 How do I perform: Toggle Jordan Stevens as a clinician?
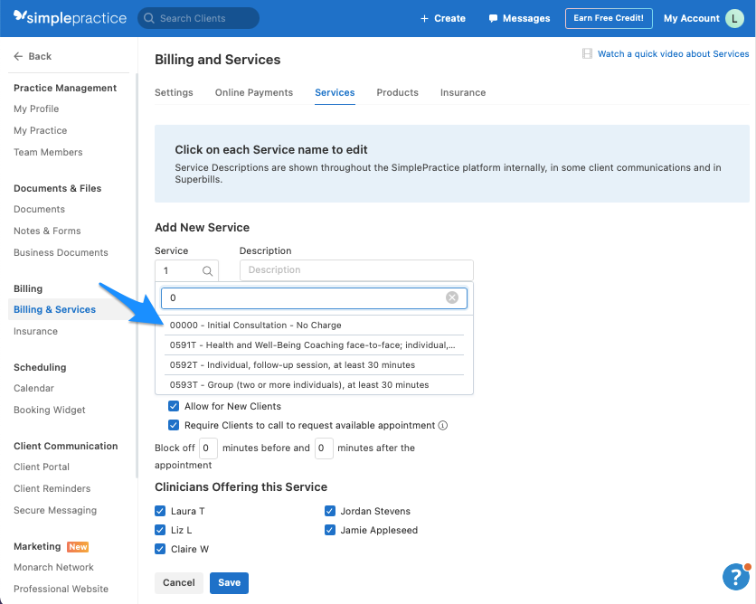330,511
